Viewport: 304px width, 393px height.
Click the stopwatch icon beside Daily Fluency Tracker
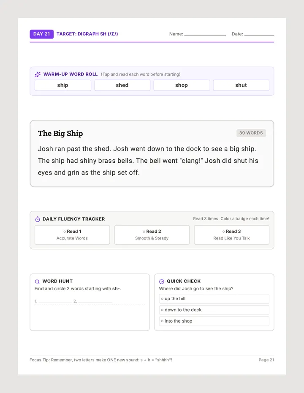(x=38, y=219)
